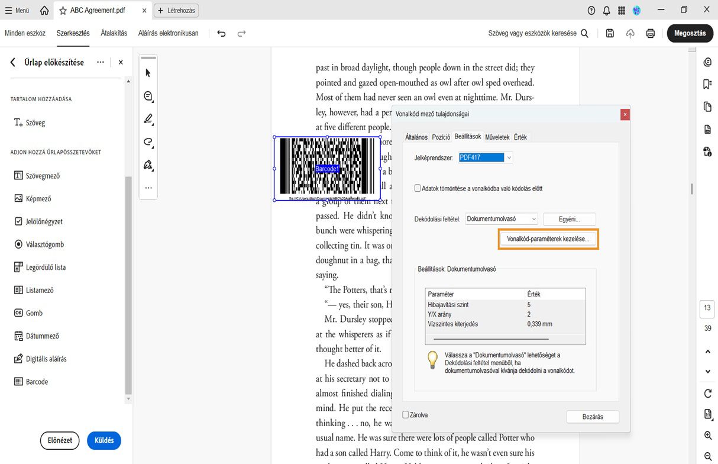
Task: Toggle the Zárolva checkbox
Action: 406,415
